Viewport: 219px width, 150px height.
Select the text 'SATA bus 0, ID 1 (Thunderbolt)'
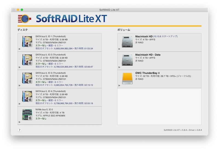tap(51, 36)
